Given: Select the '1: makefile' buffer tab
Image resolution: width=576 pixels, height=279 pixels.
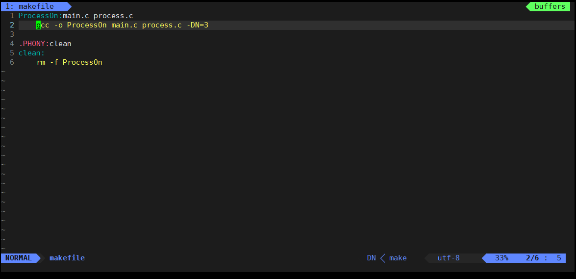Looking at the screenshot, I should [36, 6].
